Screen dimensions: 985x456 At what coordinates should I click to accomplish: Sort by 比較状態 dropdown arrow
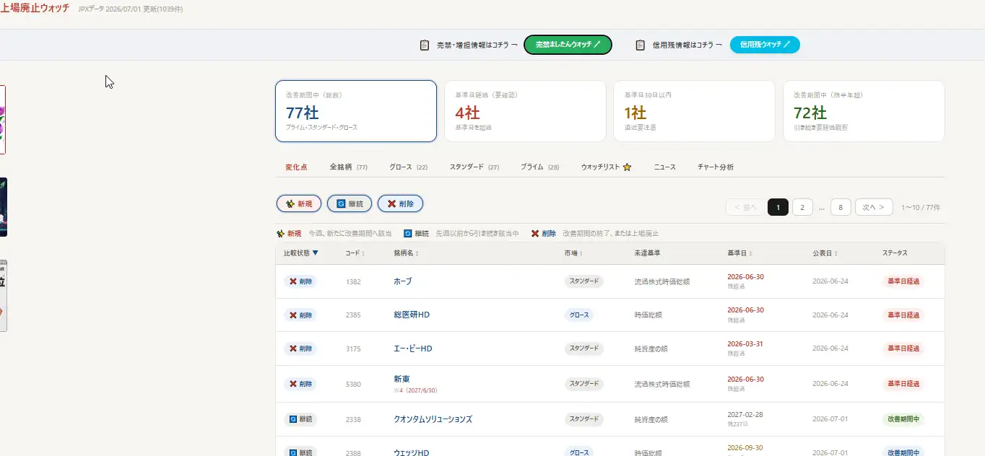pos(316,253)
